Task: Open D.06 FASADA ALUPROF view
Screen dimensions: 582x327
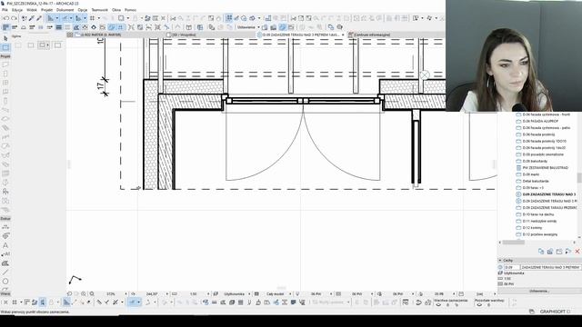Action: pyautogui.click(x=540, y=121)
